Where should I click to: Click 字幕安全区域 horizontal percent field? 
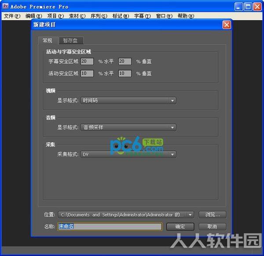coord(87,61)
